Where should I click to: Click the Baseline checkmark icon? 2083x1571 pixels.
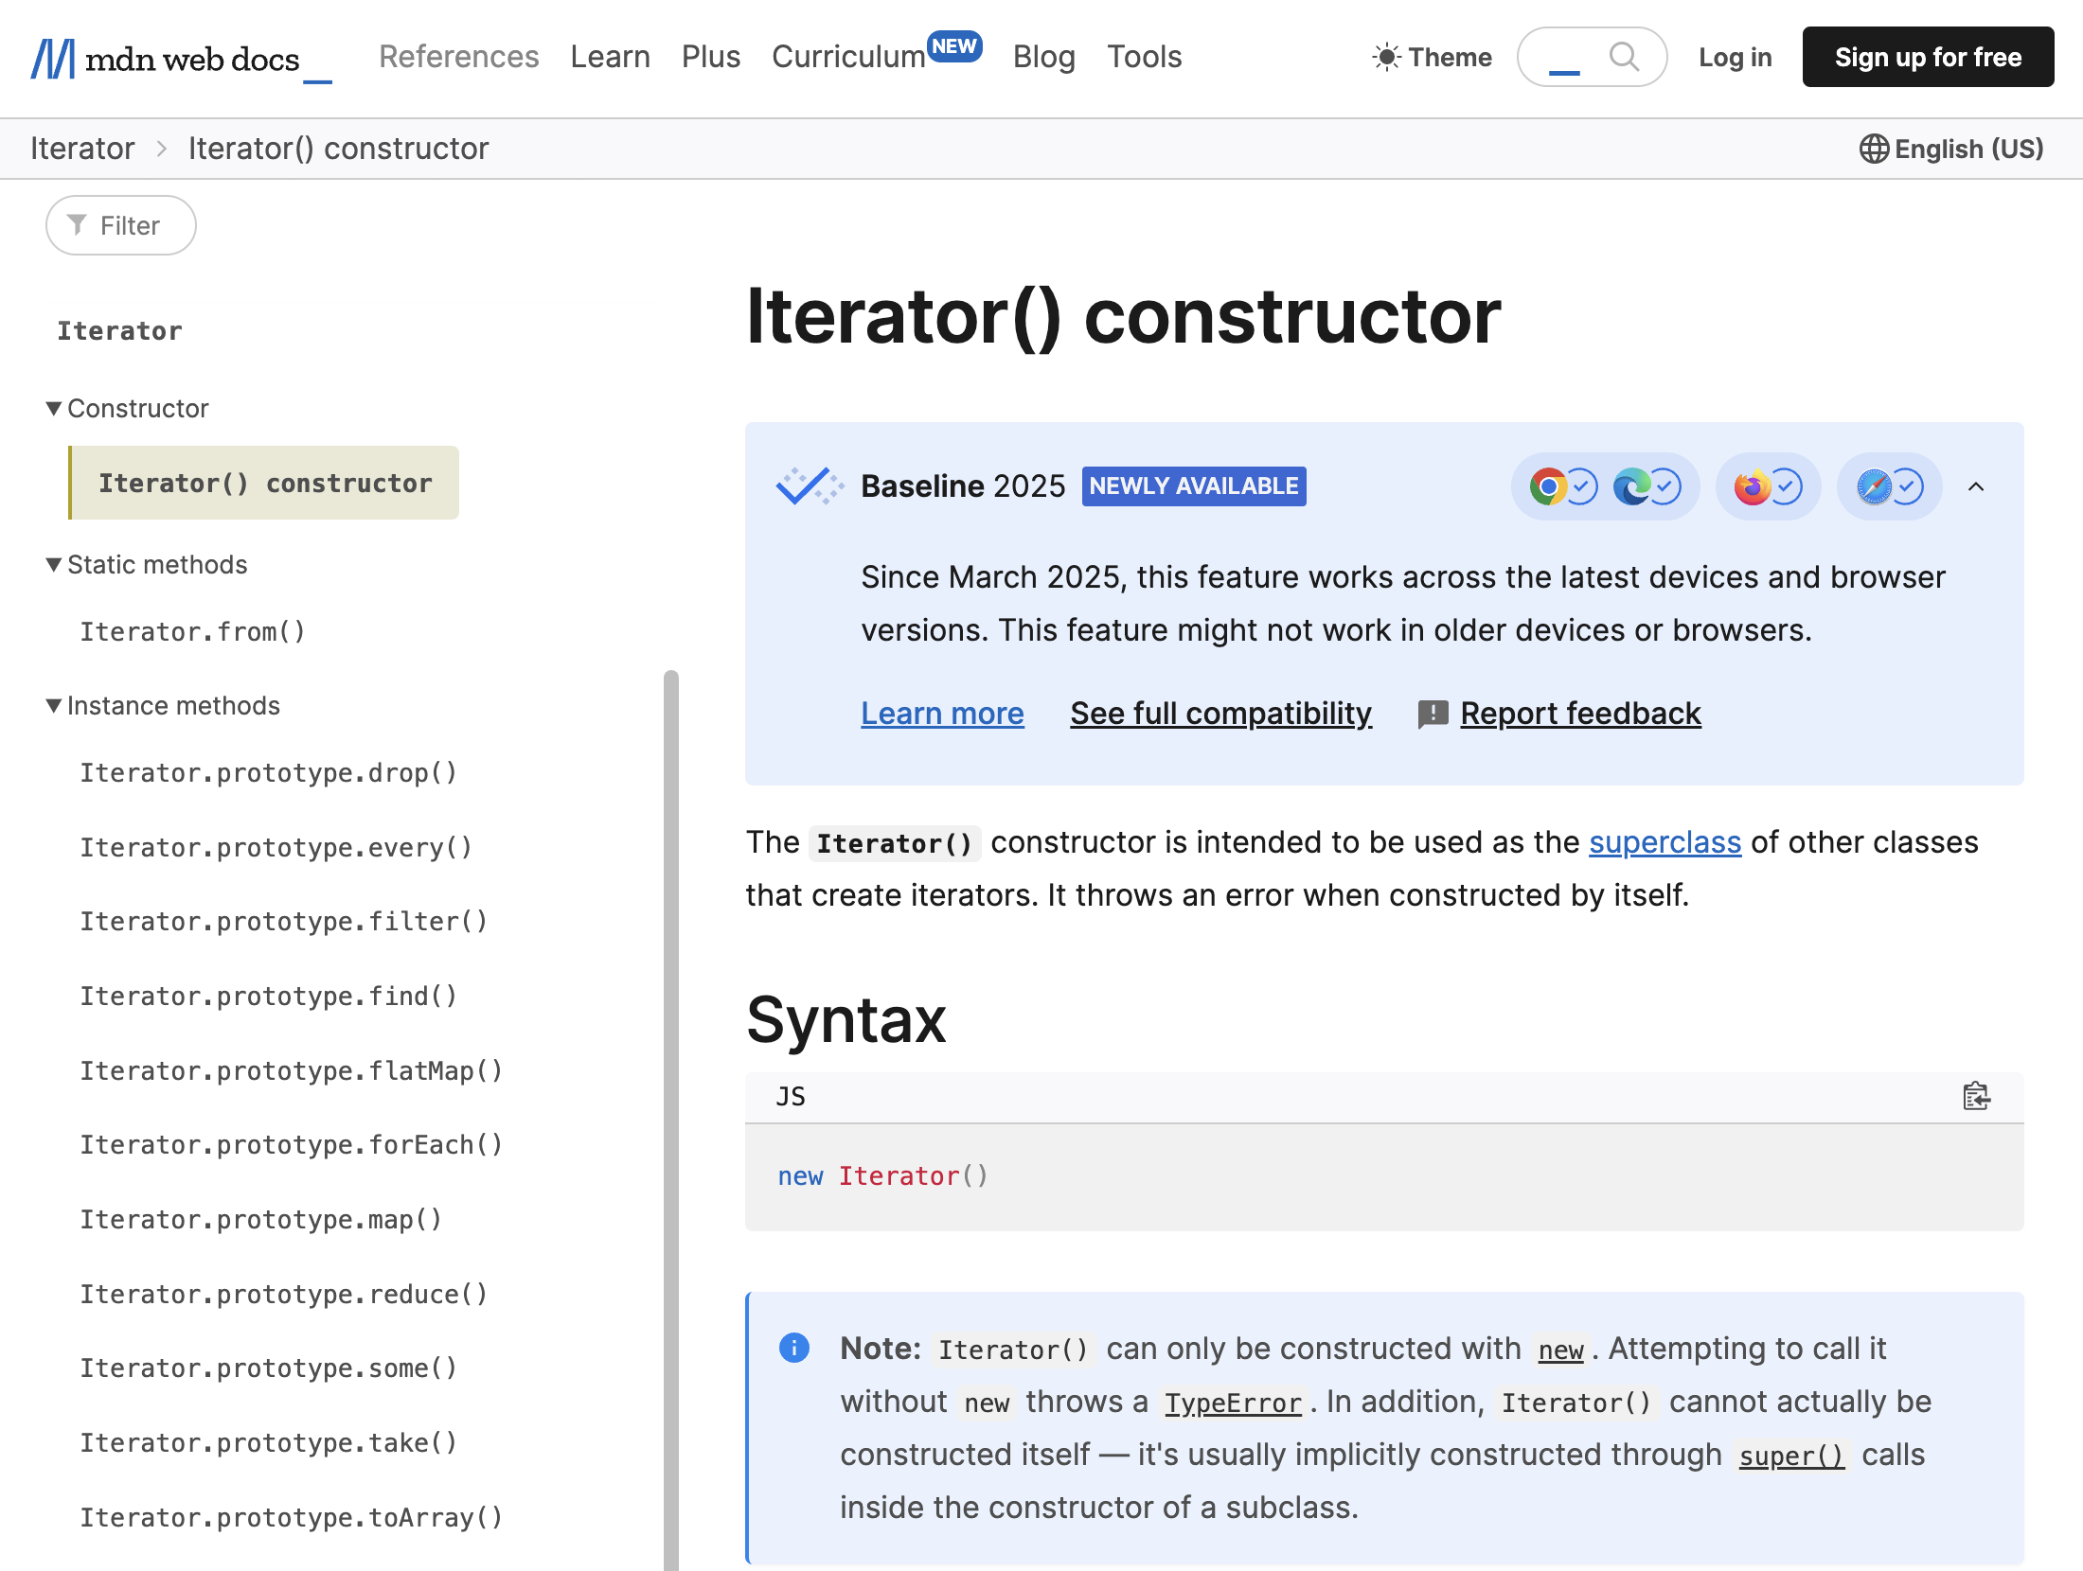[x=810, y=486]
